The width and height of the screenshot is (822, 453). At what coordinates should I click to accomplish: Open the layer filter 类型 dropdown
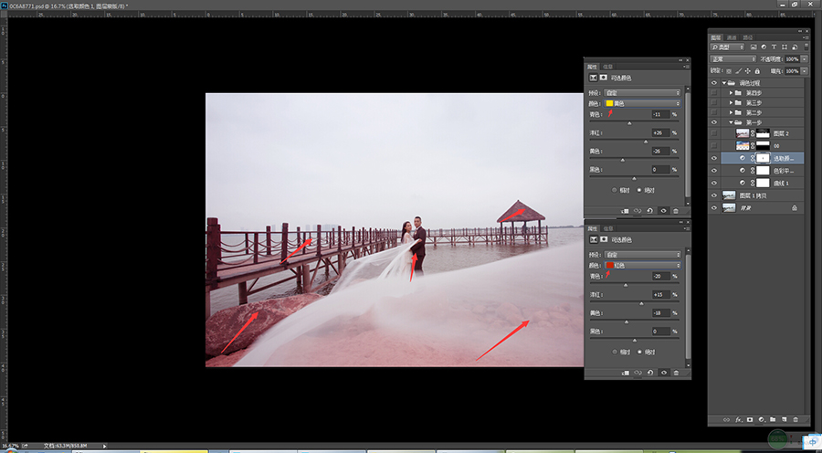[727, 47]
